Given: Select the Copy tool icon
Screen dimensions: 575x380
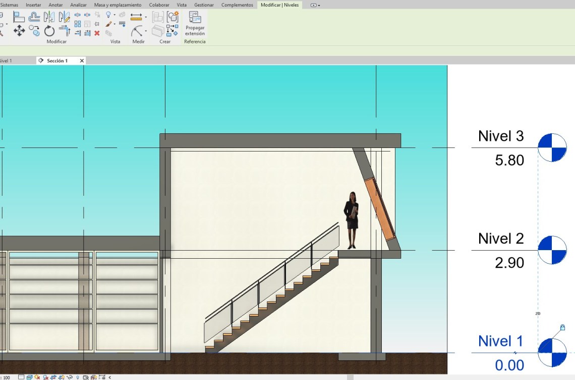Looking at the screenshot, I should coord(34,31).
